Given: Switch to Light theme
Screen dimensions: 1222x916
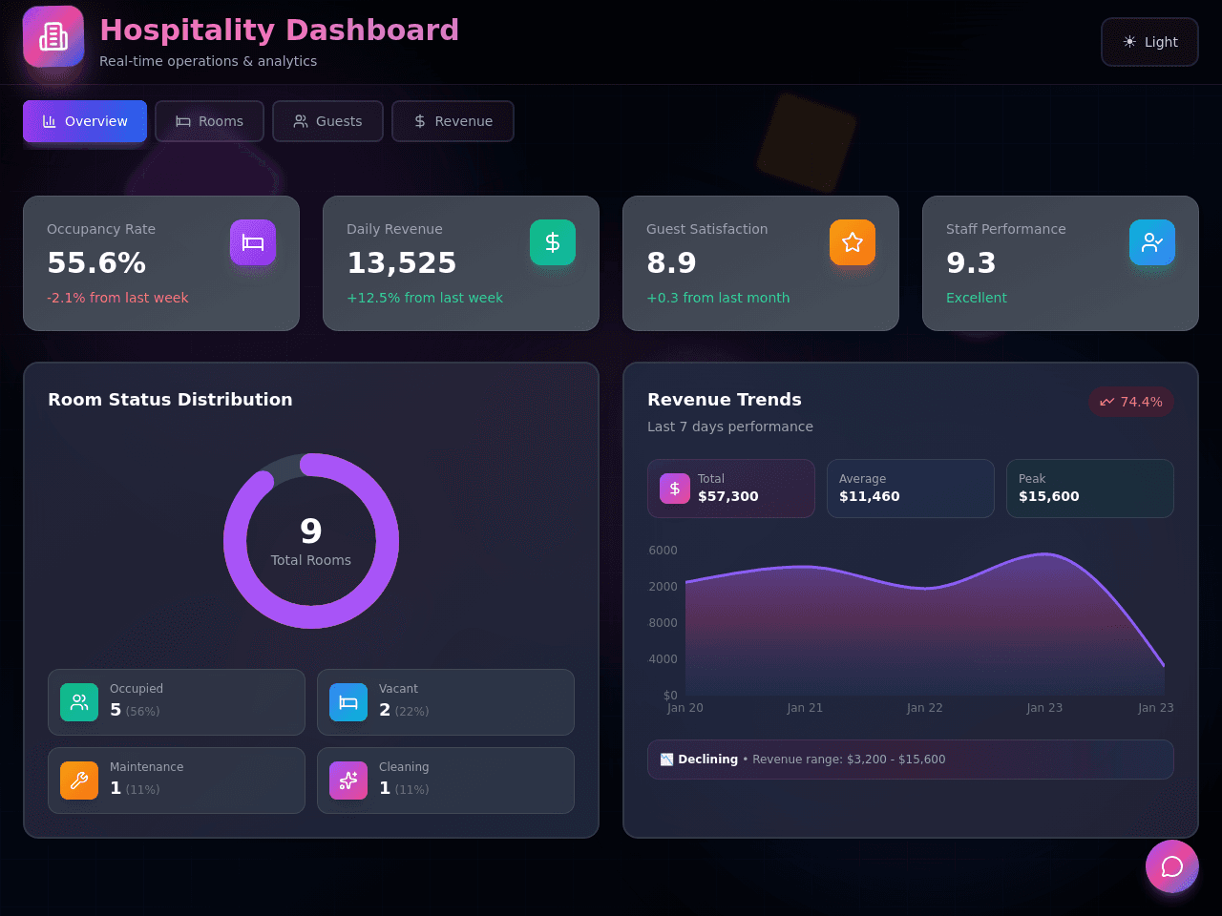Looking at the screenshot, I should pos(1149,42).
